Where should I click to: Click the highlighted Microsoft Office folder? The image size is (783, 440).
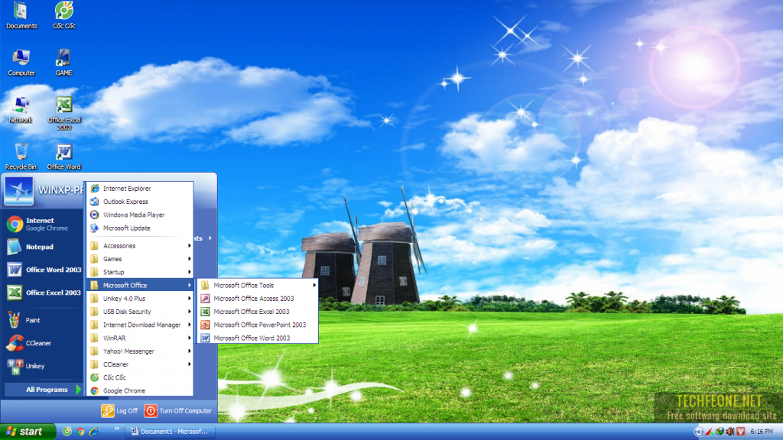click(x=140, y=286)
